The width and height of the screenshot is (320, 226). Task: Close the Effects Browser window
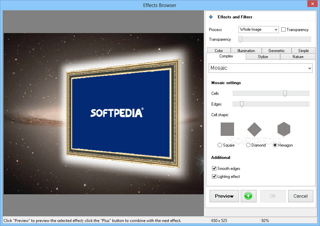313,4
